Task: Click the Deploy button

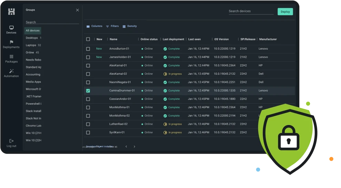Action: (285, 12)
